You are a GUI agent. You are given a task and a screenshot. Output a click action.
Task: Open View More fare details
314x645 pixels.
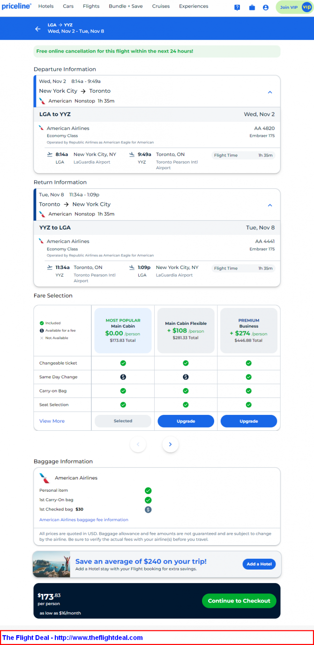pos(52,421)
